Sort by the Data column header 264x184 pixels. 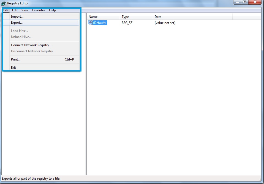(x=193, y=17)
